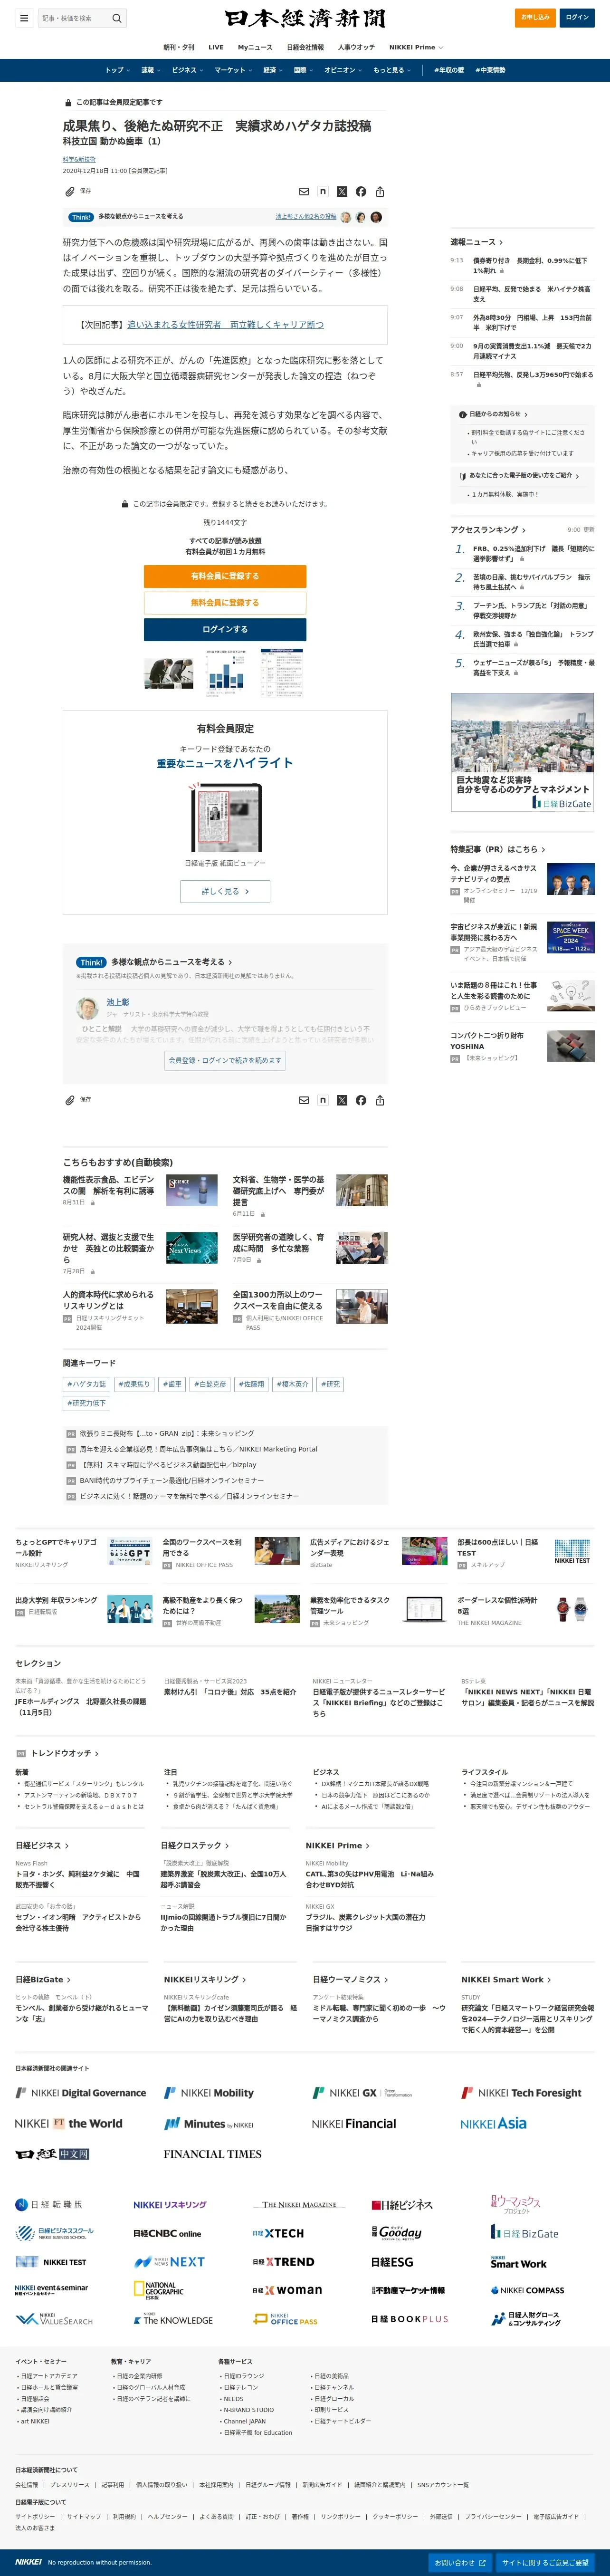This screenshot has width=610, height=2576.
Task: Expand the 速報 navigation dropdown
Action: (x=150, y=70)
